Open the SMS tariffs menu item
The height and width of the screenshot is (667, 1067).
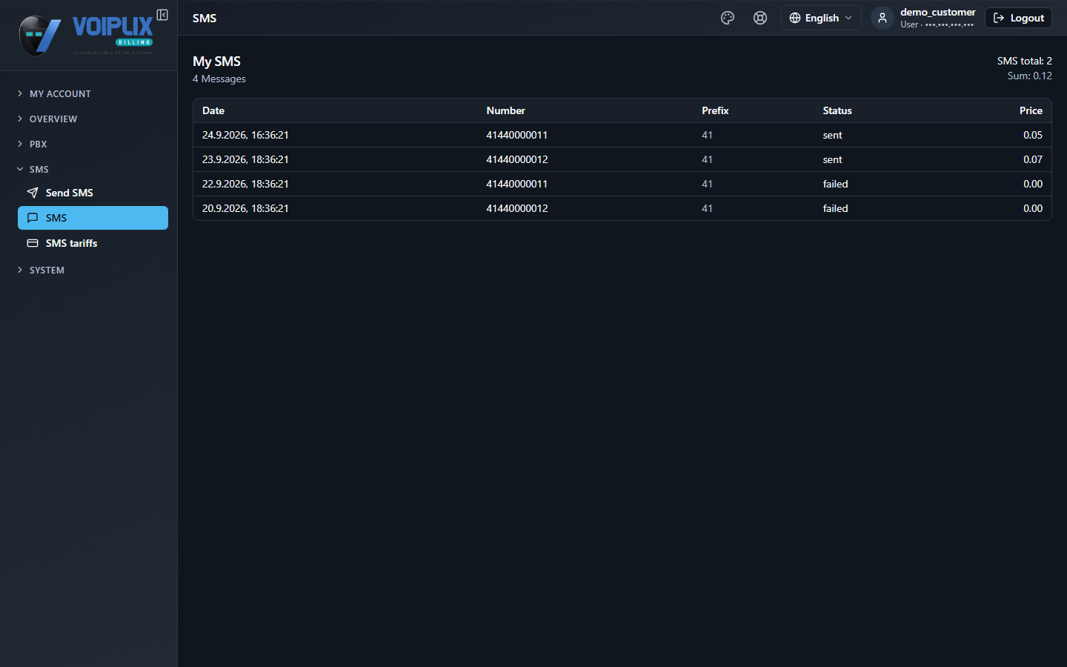pos(93,243)
